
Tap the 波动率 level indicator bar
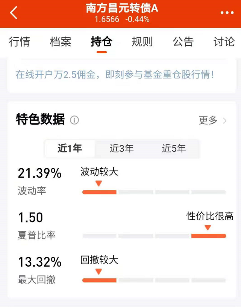point(154,192)
